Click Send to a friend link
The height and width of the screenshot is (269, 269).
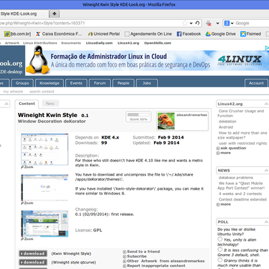click(x=143, y=252)
